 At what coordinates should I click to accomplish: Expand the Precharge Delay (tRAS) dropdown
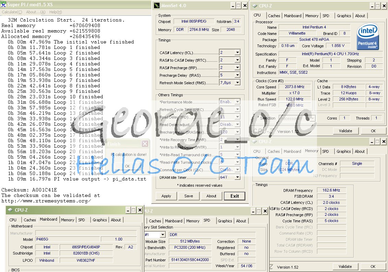point(237,75)
